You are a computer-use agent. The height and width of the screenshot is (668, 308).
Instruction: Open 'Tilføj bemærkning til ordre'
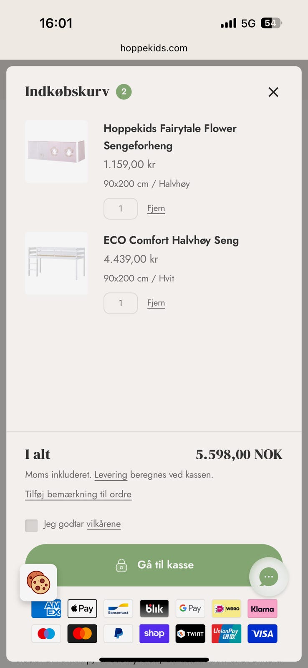click(78, 494)
